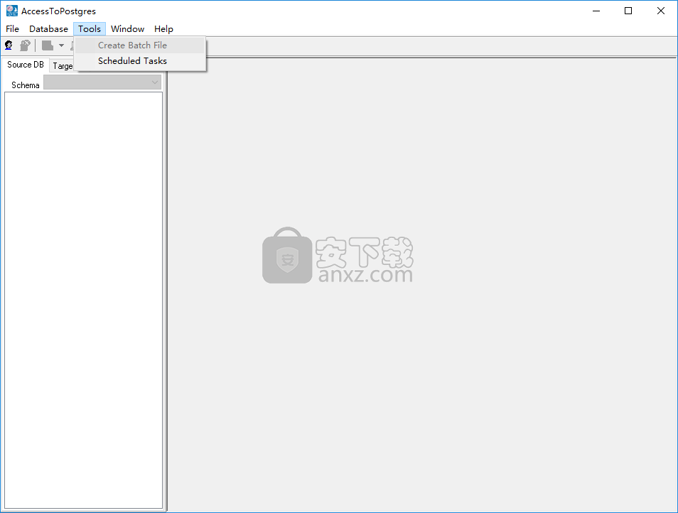The image size is (678, 513).
Task: Maximize the AccessToPostgres window
Action: [x=628, y=11]
